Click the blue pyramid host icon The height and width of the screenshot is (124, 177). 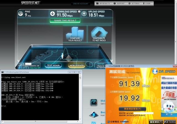94,114
